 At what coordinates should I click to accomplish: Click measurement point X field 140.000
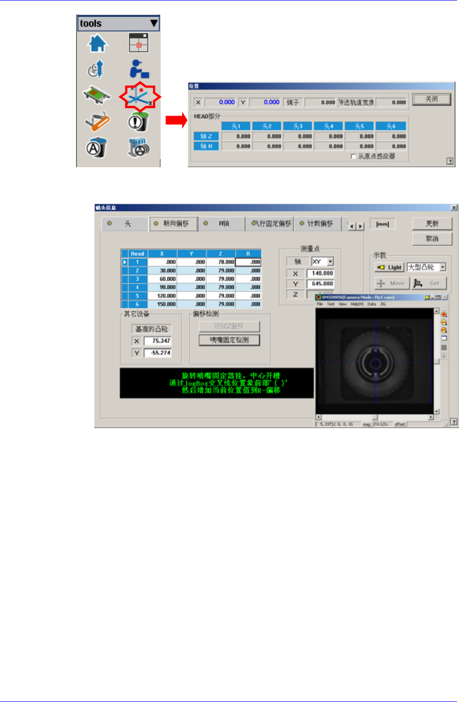point(320,273)
